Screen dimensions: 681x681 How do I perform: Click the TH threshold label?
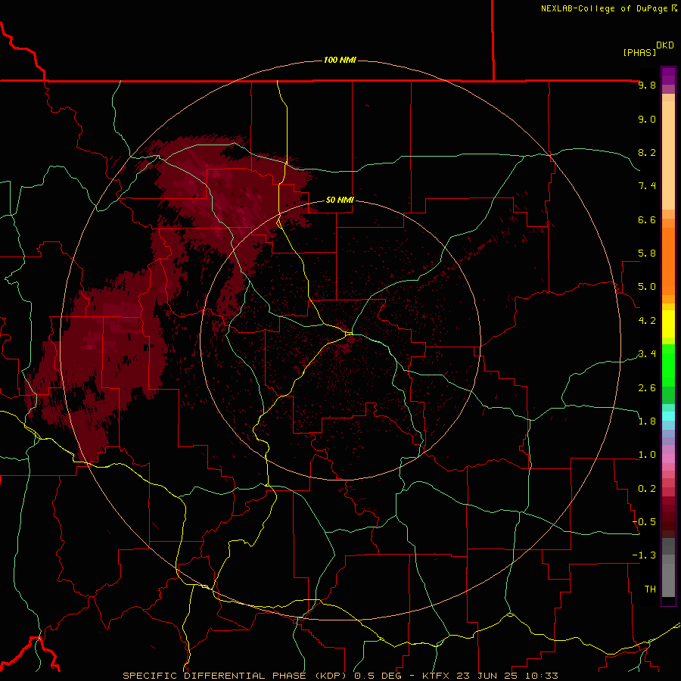[650, 589]
